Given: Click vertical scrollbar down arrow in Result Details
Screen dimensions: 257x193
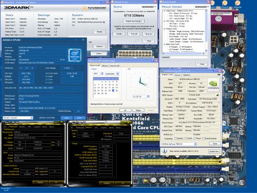Looking at the screenshot, I should coord(206,50).
